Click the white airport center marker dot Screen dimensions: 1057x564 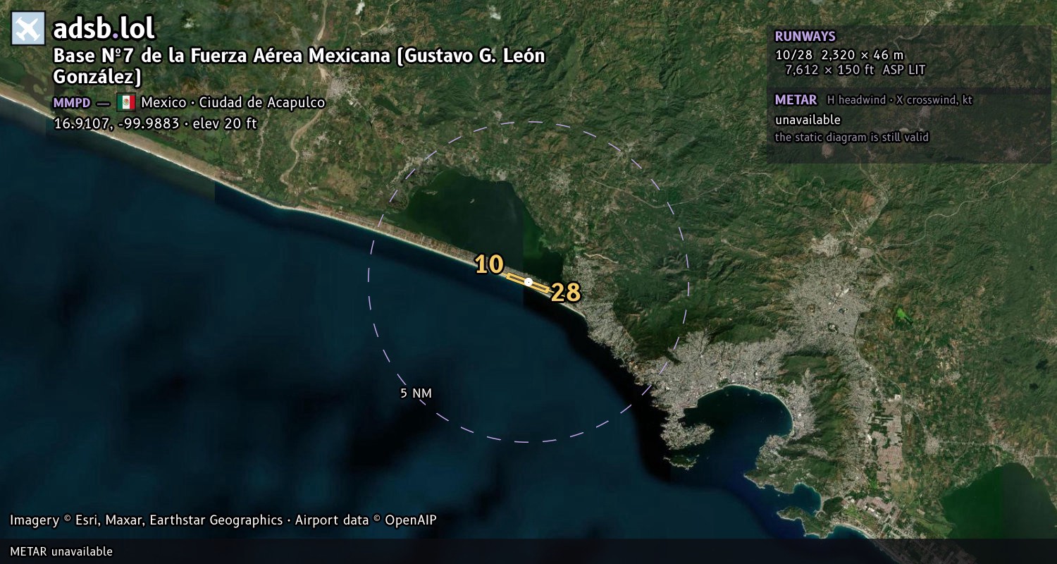[528, 282]
